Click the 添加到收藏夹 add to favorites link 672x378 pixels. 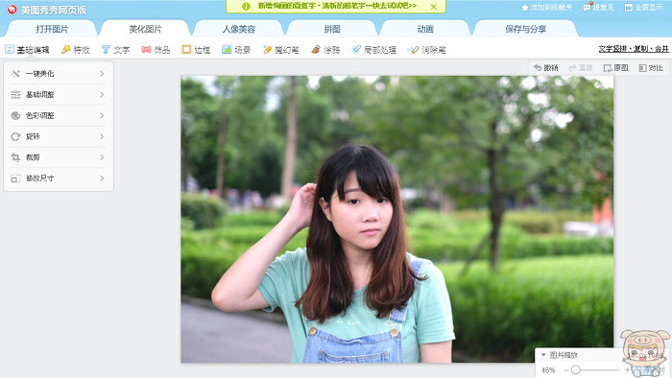tap(546, 8)
